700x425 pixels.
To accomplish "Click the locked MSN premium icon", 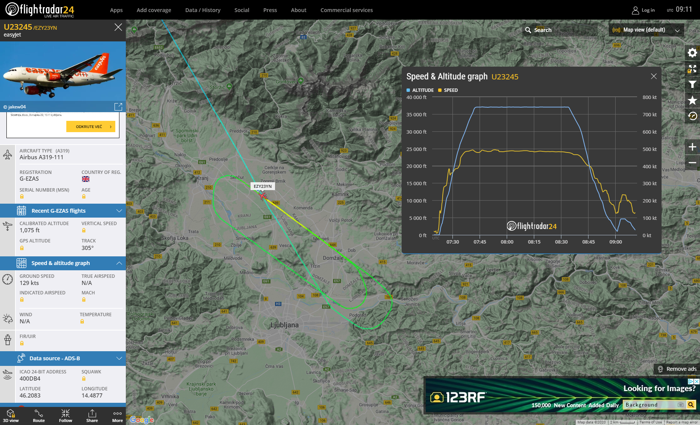I will [x=22, y=197].
